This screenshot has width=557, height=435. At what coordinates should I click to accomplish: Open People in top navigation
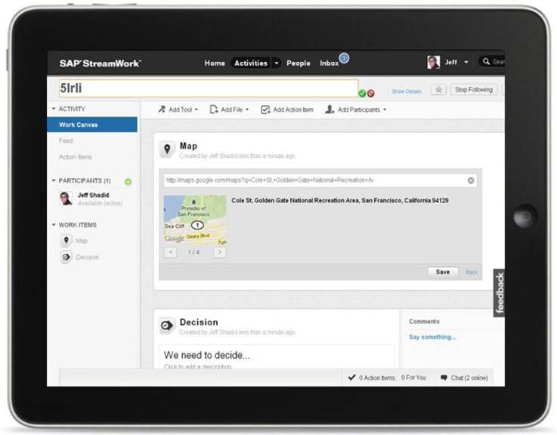pyautogui.click(x=299, y=63)
